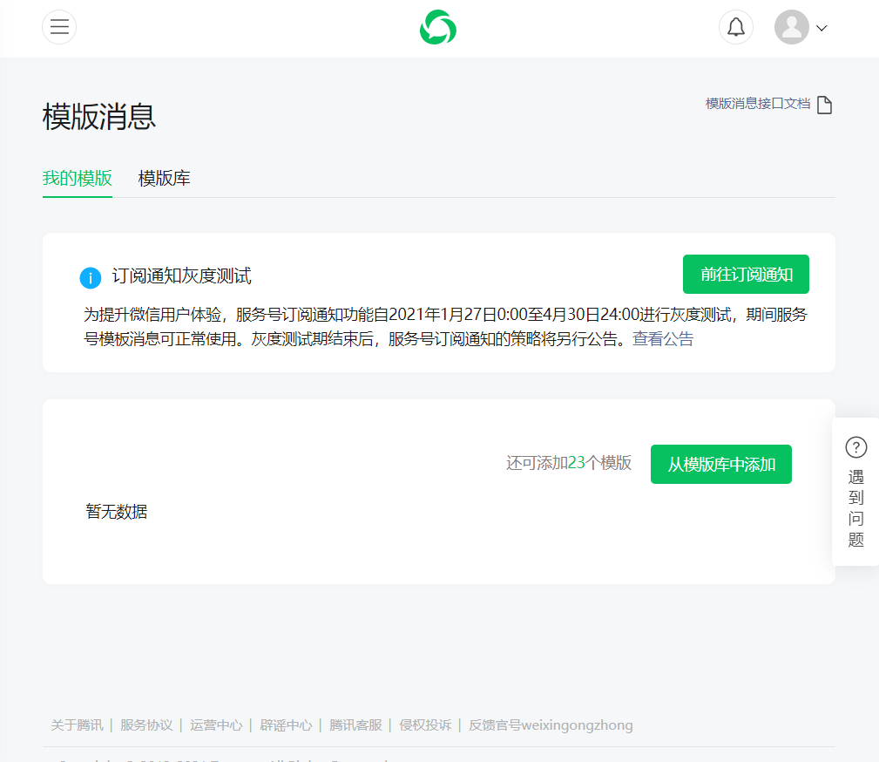Open the 遇到问题 side panel

[856, 492]
